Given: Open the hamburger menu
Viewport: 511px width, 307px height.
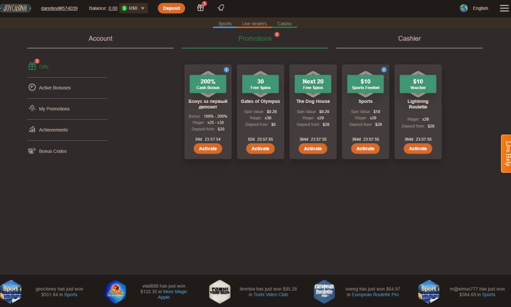Looking at the screenshot, I should click(504, 8).
